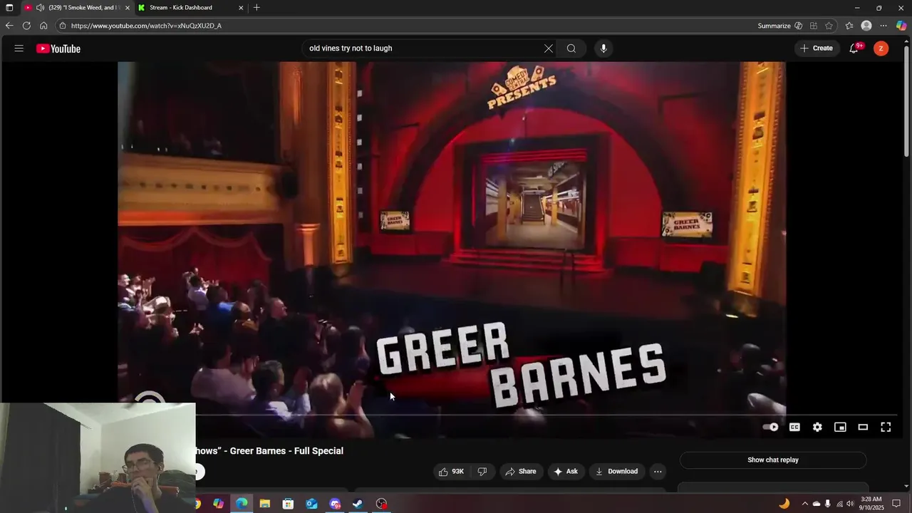Switch to theater mode
Viewport: 912px width, 513px height.
863,427
